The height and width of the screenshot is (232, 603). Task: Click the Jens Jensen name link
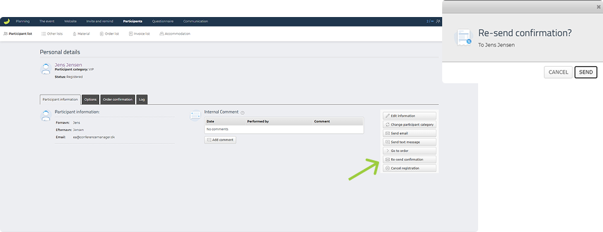[69, 65]
